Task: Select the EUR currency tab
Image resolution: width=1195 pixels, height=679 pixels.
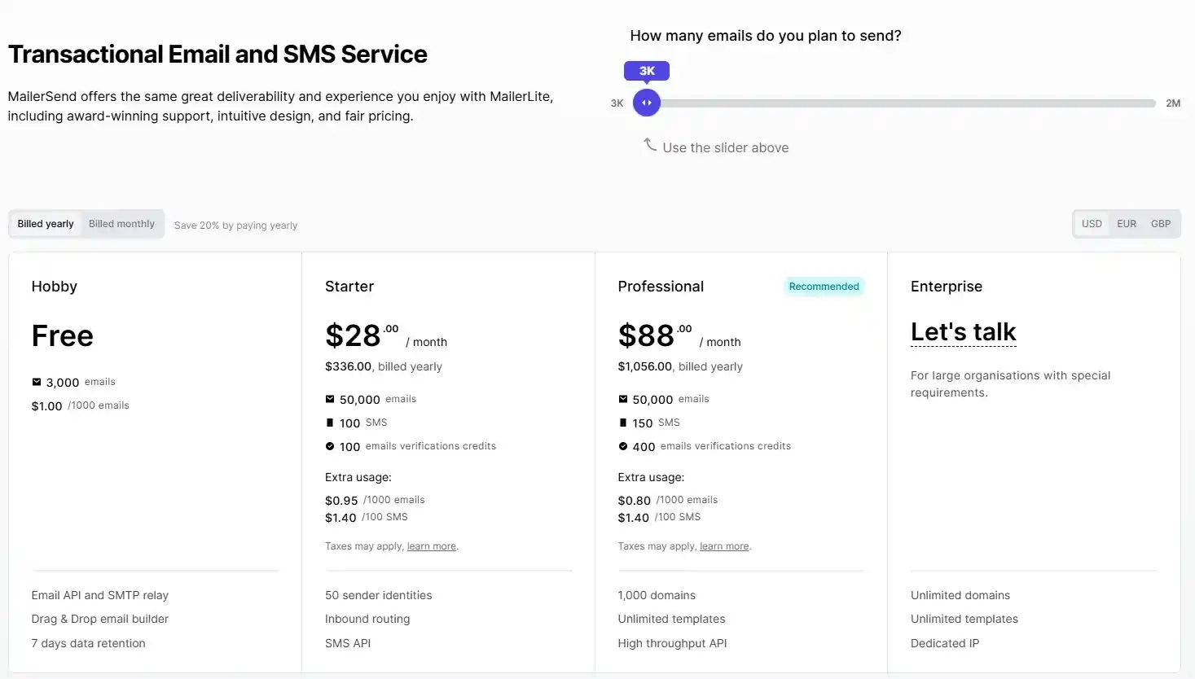Action: [1126, 223]
